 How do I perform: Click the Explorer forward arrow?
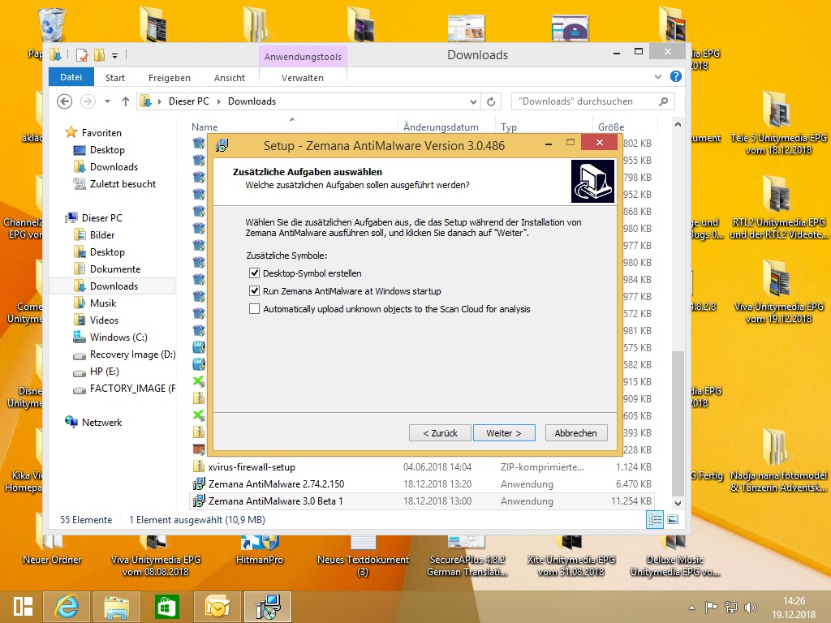(x=88, y=101)
